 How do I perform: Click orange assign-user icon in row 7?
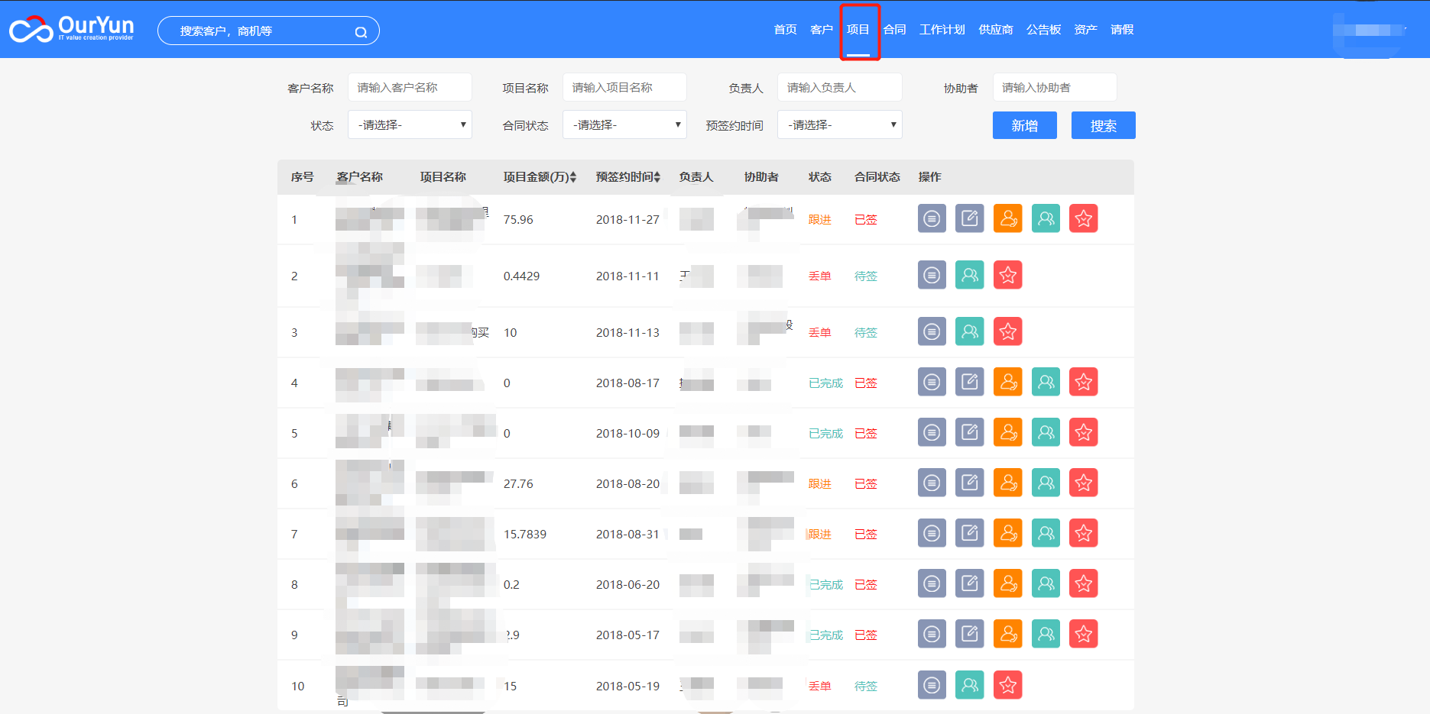1008,533
